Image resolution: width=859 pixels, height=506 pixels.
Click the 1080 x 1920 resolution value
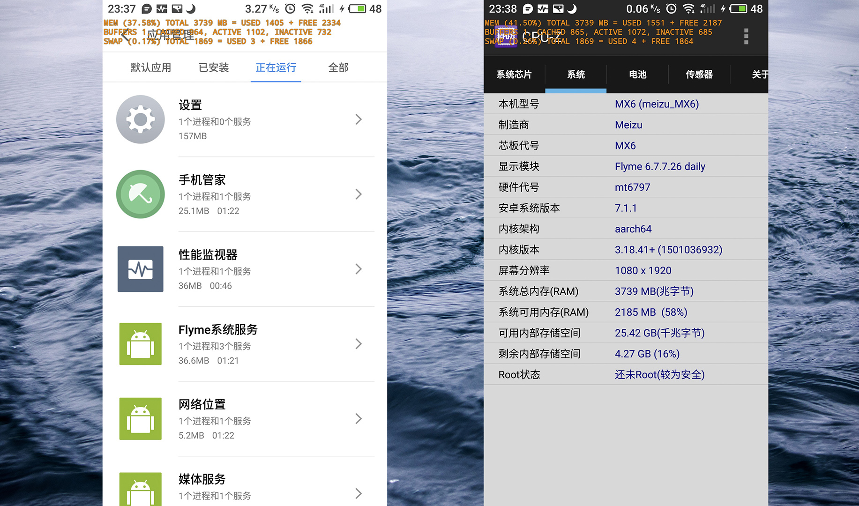tap(643, 270)
